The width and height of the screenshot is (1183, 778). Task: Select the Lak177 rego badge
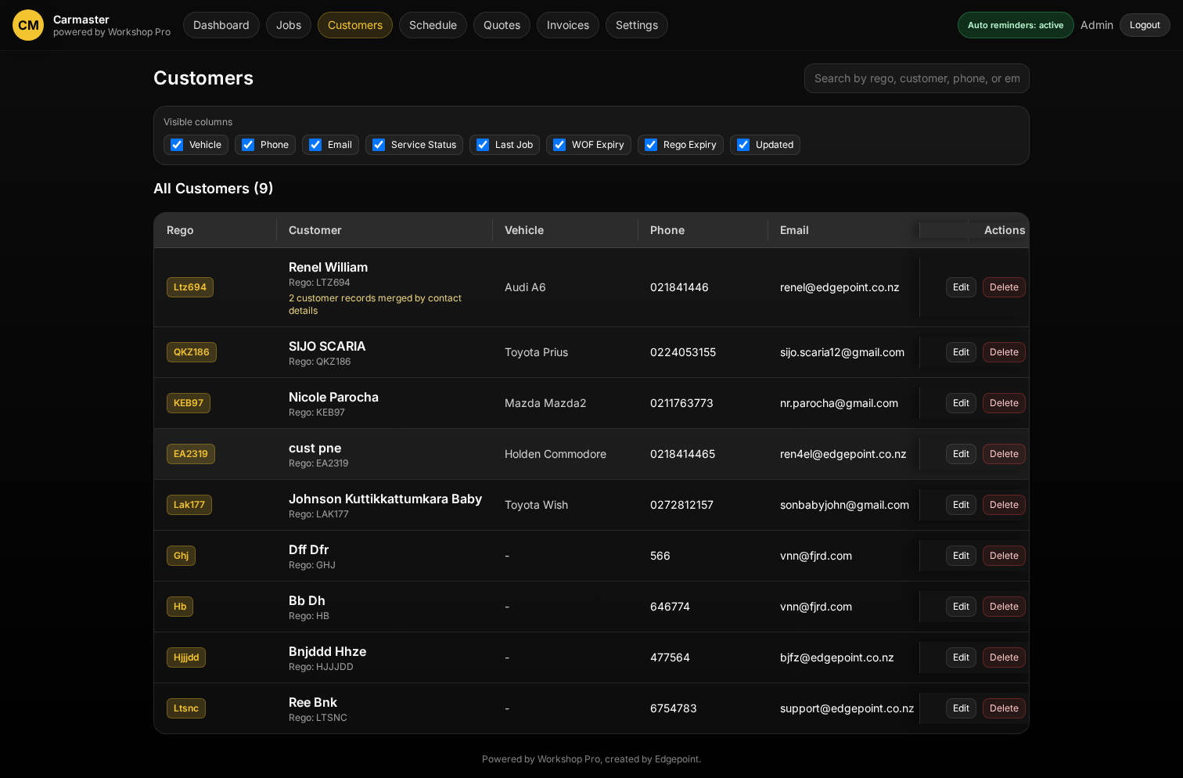[x=189, y=505]
